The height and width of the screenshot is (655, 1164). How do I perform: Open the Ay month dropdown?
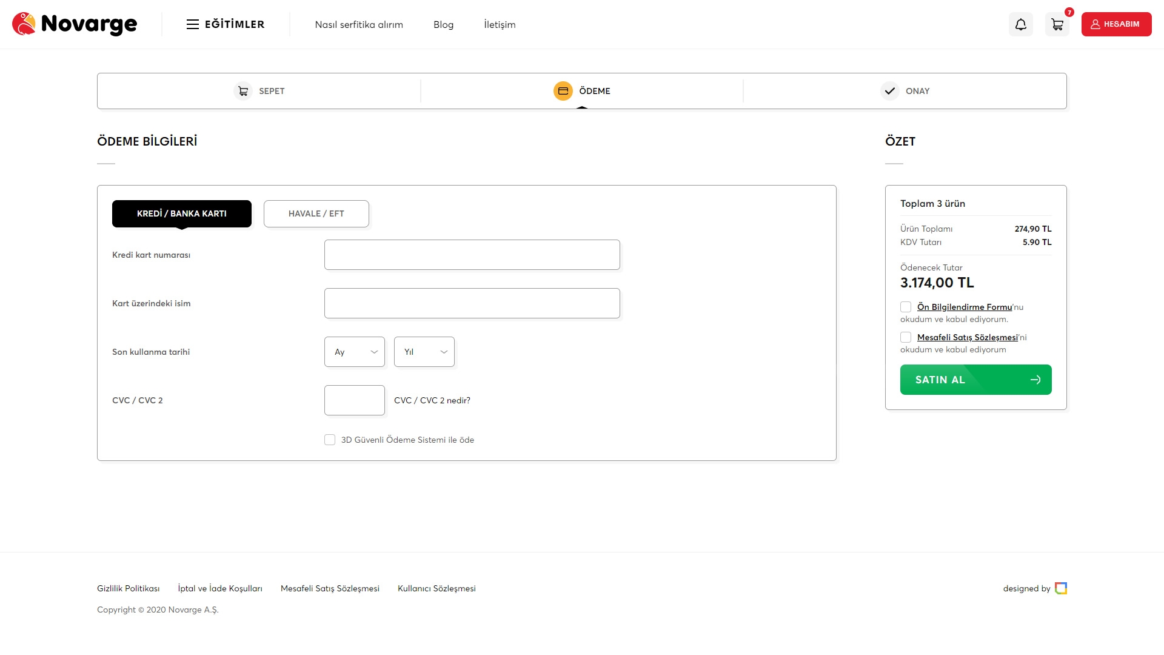[355, 352]
